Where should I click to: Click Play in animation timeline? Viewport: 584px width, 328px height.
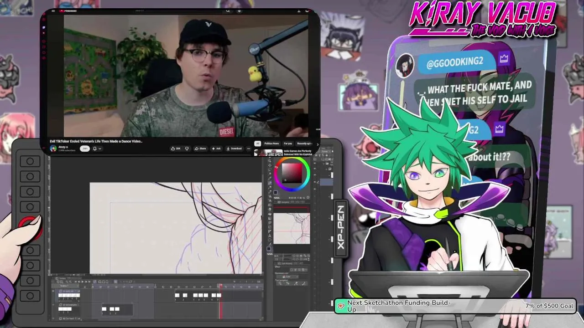83,282
